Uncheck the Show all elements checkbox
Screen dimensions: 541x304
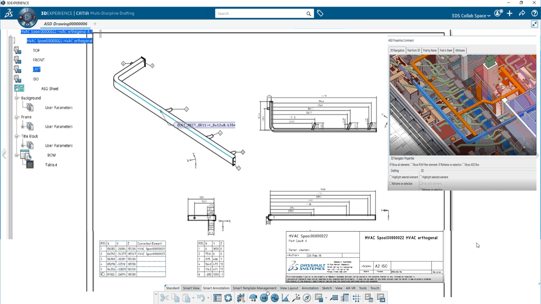pyautogui.click(x=391, y=165)
